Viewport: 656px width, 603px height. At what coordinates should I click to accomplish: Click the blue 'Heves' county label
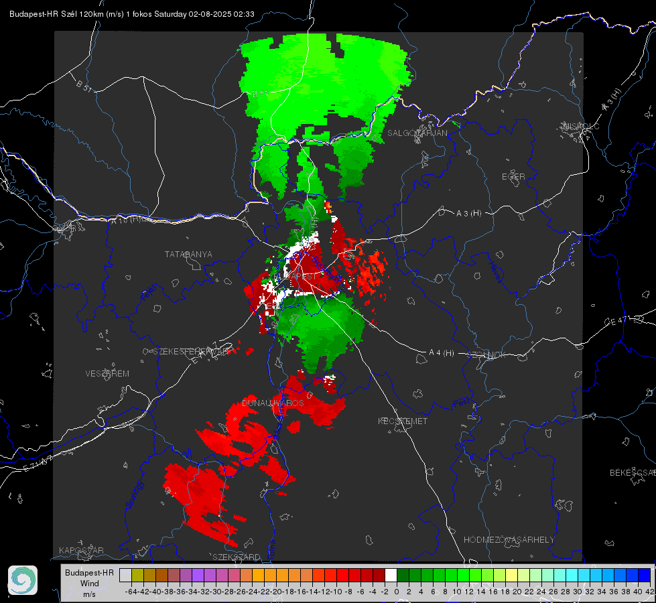[495, 273]
